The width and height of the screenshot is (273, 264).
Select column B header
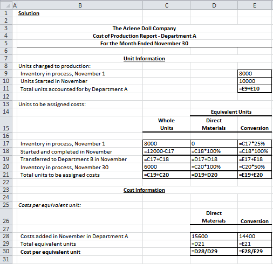(80, 5)
